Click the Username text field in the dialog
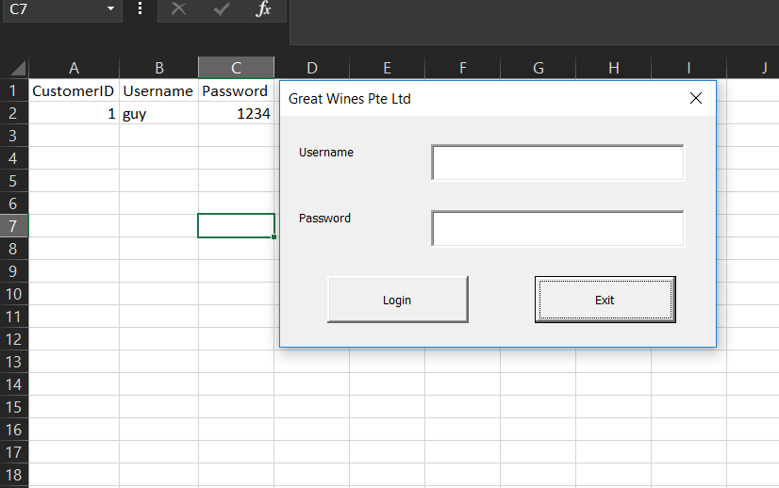 (x=557, y=163)
